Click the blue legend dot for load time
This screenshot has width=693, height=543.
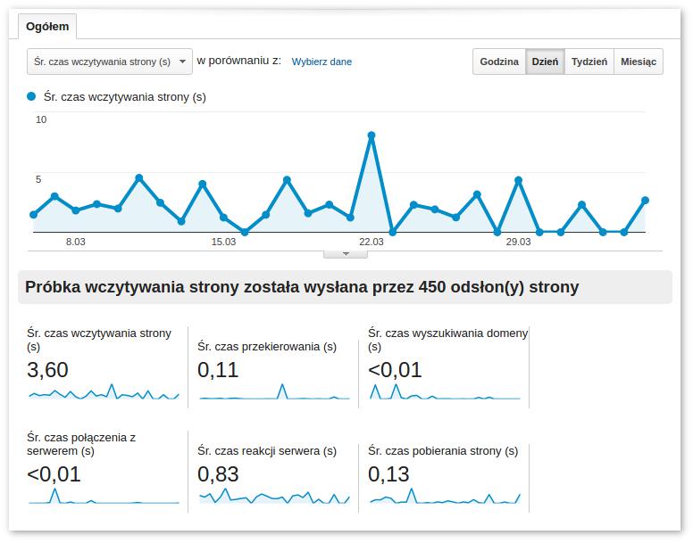pos(32,96)
